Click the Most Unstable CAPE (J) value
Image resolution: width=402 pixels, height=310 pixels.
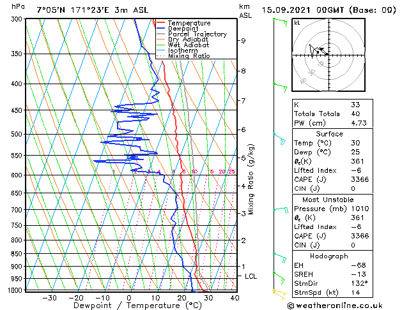click(x=360, y=236)
